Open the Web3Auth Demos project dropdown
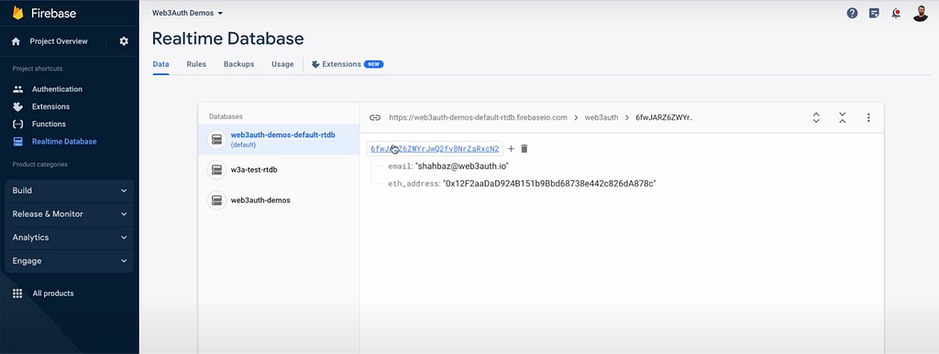939x354 pixels. (187, 13)
